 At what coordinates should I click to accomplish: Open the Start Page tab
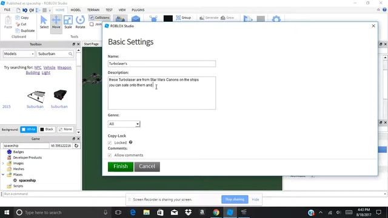tap(92, 44)
